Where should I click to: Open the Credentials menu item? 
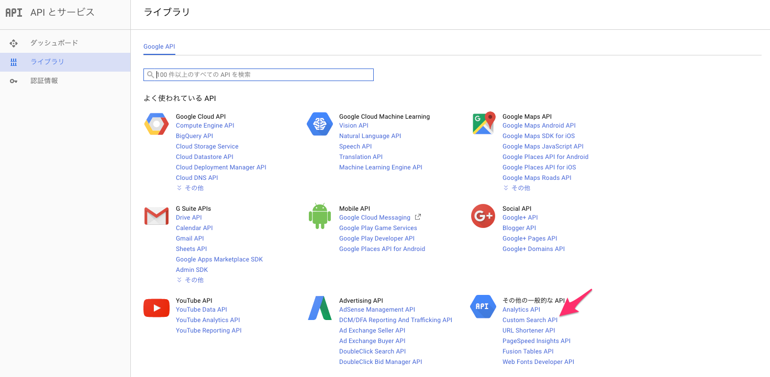(65, 81)
